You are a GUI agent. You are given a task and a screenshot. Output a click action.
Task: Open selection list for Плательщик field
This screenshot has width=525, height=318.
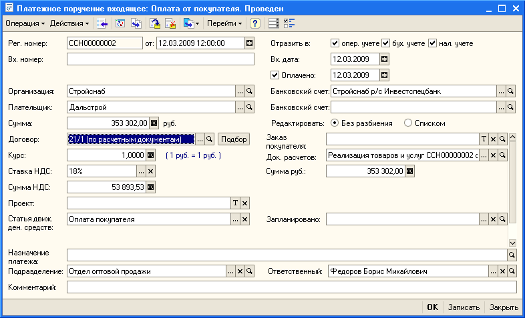click(240, 107)
